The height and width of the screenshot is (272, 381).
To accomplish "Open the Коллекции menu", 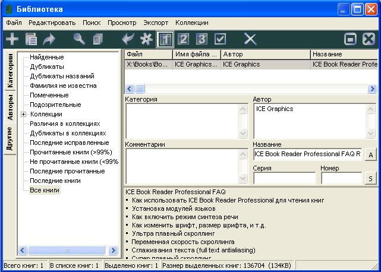I will [192, 23].
